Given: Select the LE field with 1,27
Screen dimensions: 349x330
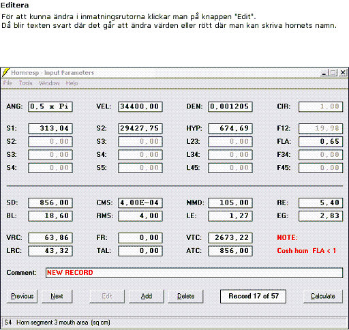Looking at the screenshot, I should pos(230,216).
